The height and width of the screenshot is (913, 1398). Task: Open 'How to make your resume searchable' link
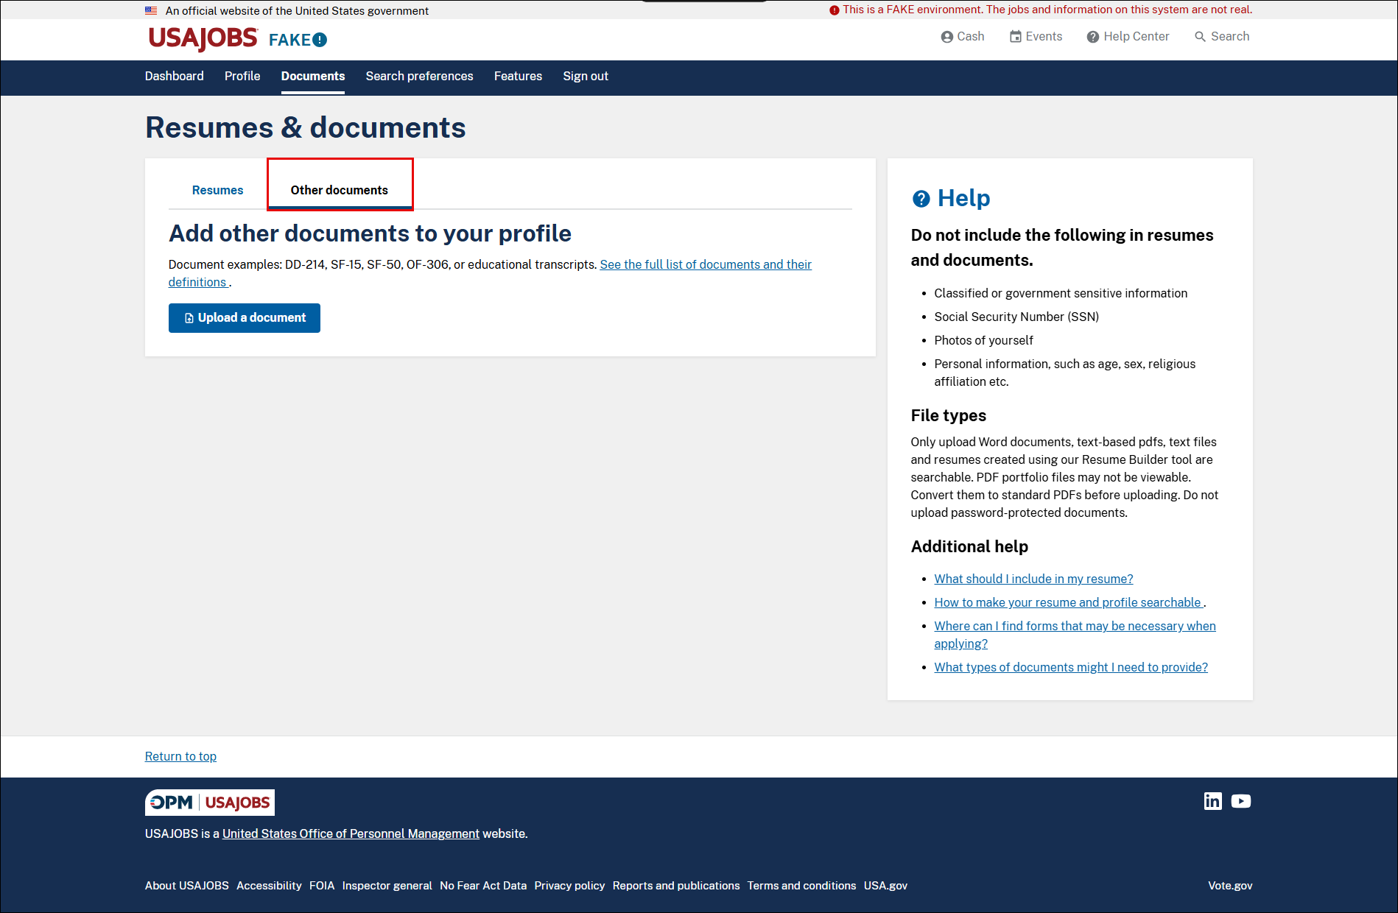point(1069,602)
